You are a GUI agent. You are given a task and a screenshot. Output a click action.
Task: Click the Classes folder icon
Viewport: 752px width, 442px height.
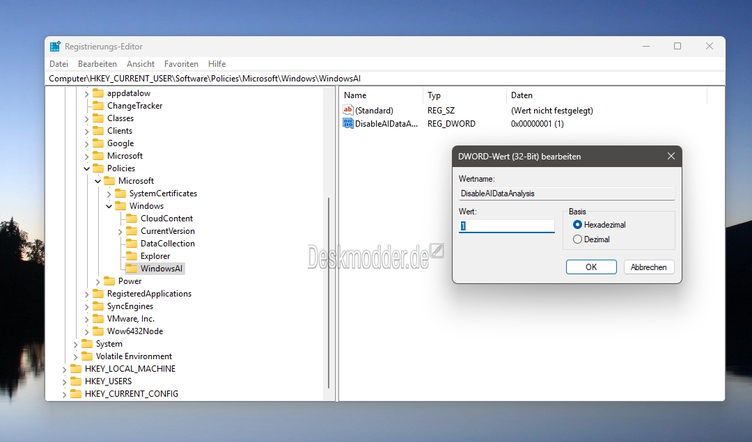[x=98, y=118]
